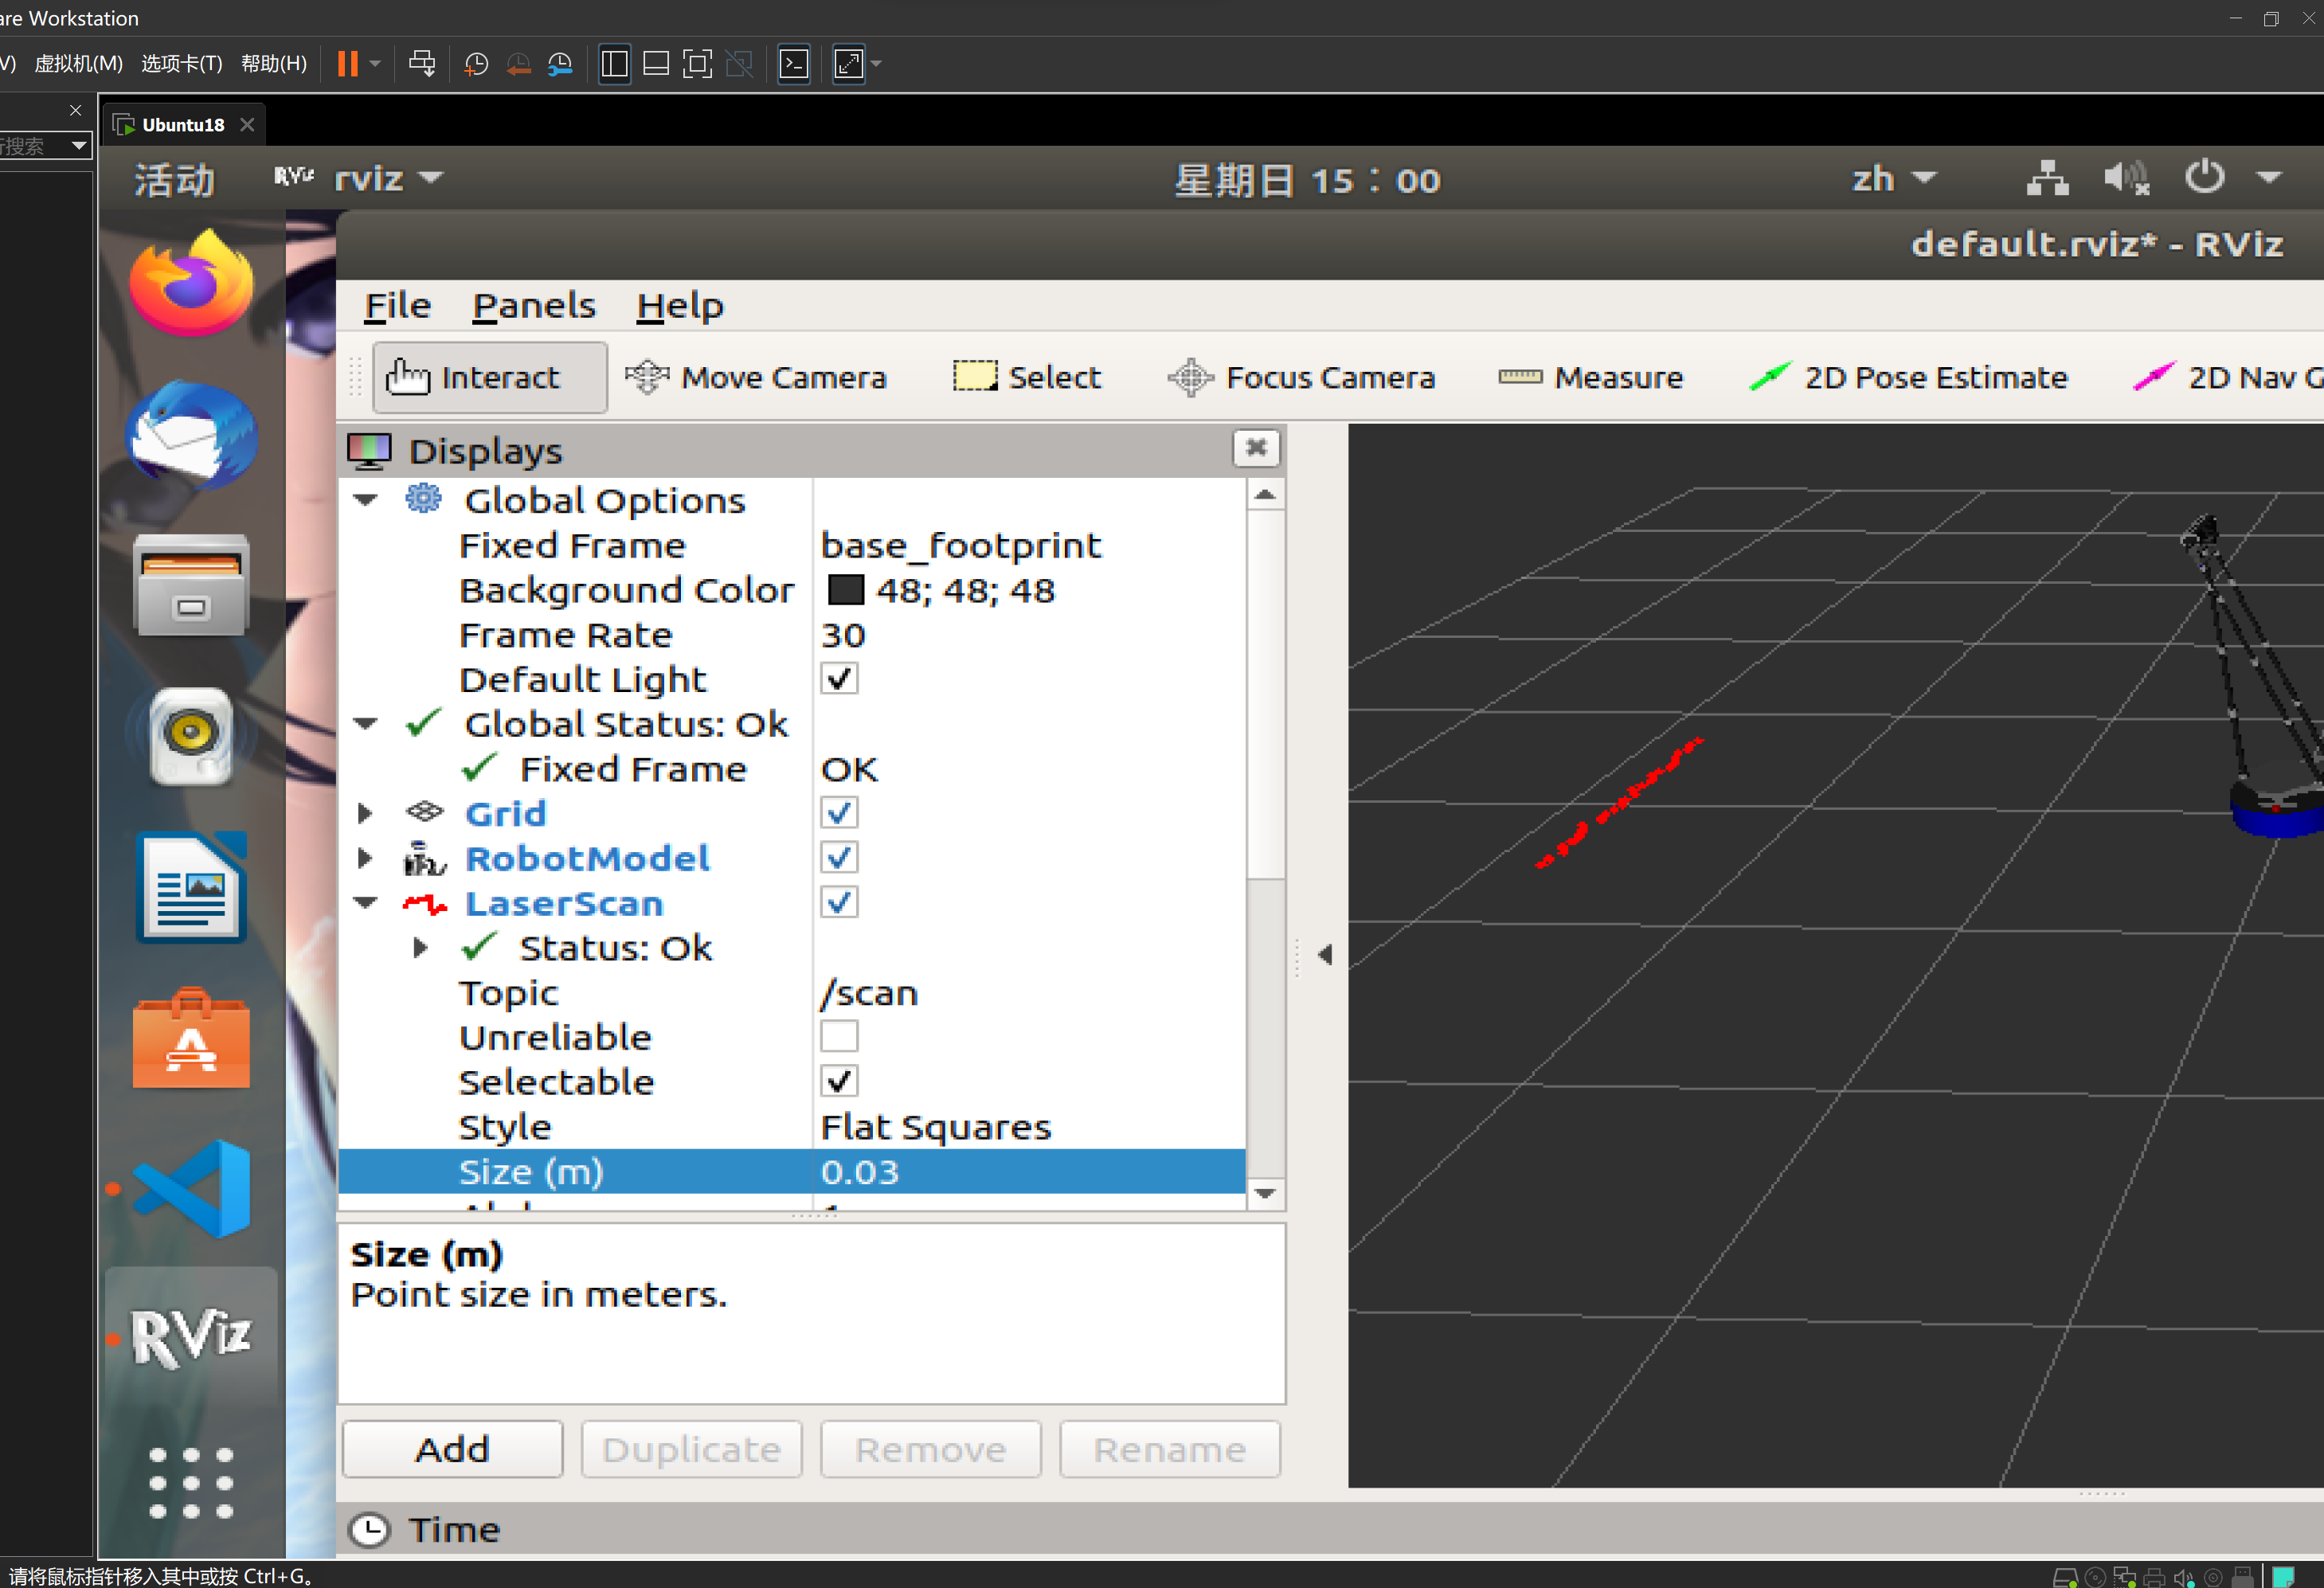Open the Help menu
This screenshot has height=1588, width=2324.
[x=680, y=305]
